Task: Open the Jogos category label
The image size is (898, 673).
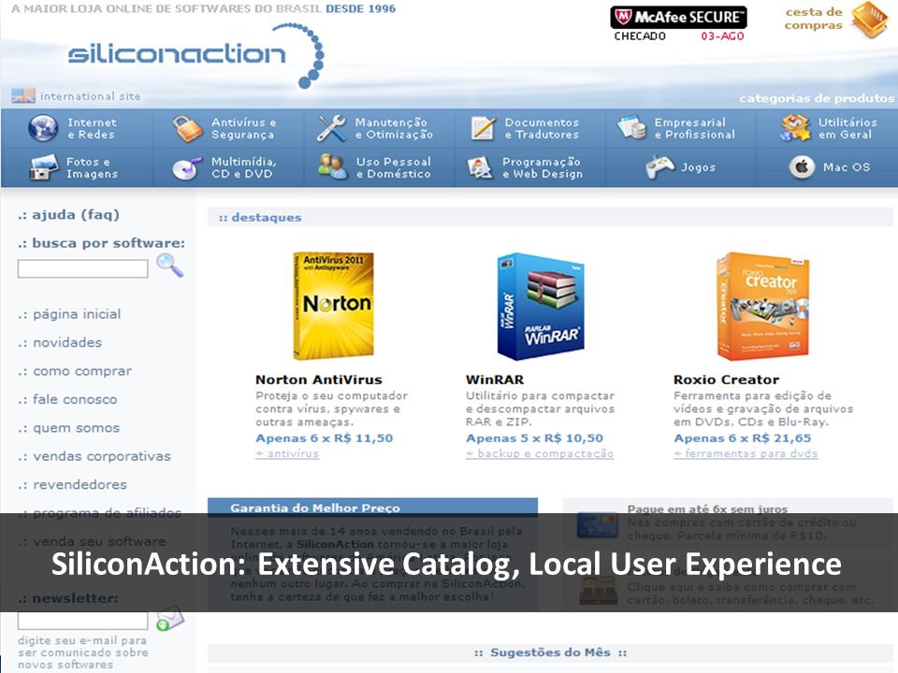Action: [698, 167]
